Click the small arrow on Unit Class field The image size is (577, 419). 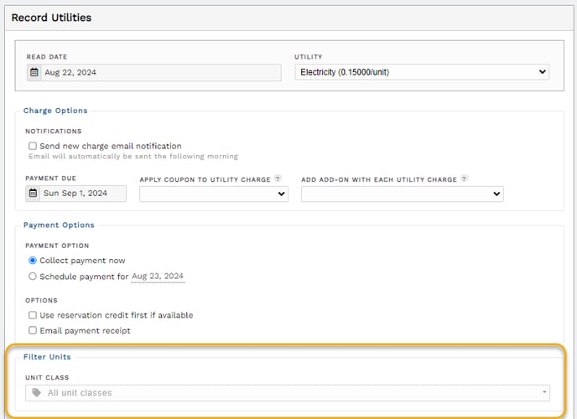[544, 392]
